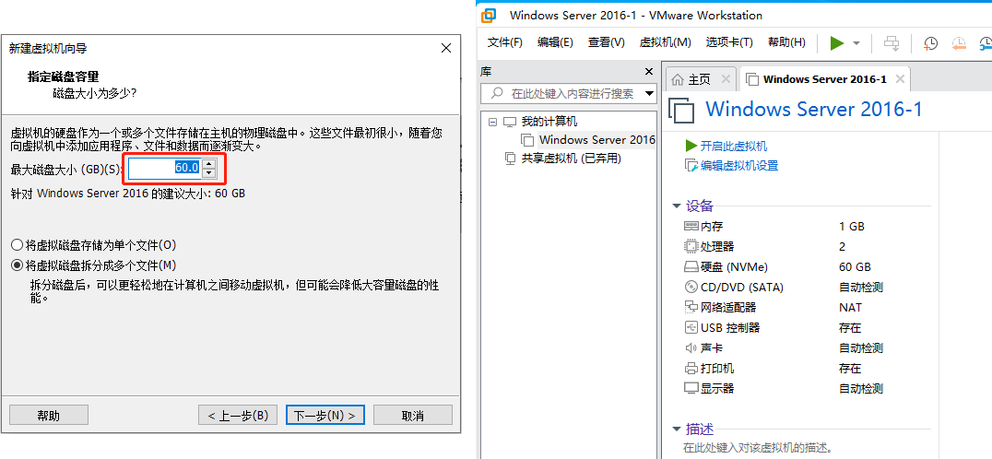Click the VMware Workstation logo in title bar
The image size is (992, 459).
click(x=489, y=15)
